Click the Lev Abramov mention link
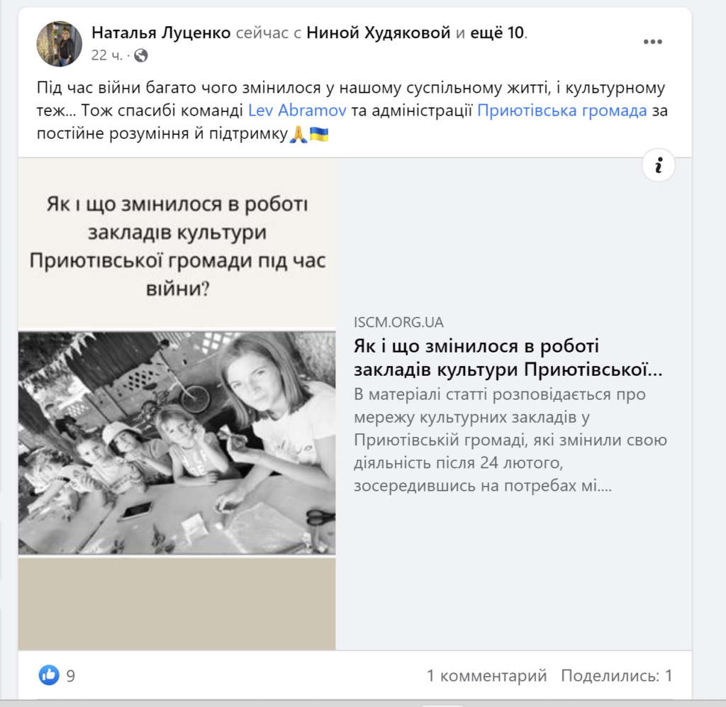Image resolution: width=726 pixels, height=707 pixels. (297, 110)
